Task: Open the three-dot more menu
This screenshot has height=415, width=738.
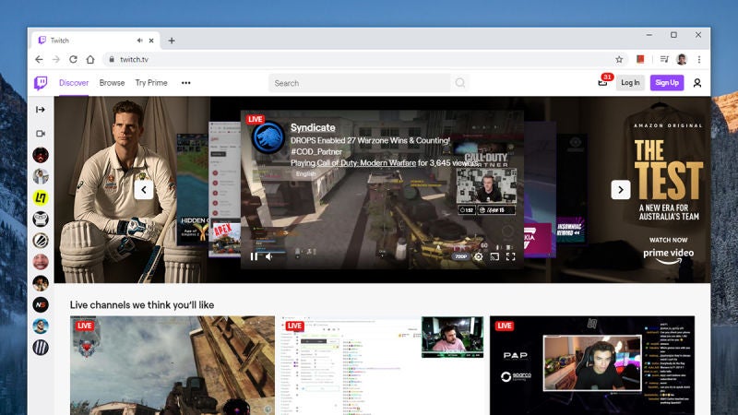Action: click(x=186, y=83)
